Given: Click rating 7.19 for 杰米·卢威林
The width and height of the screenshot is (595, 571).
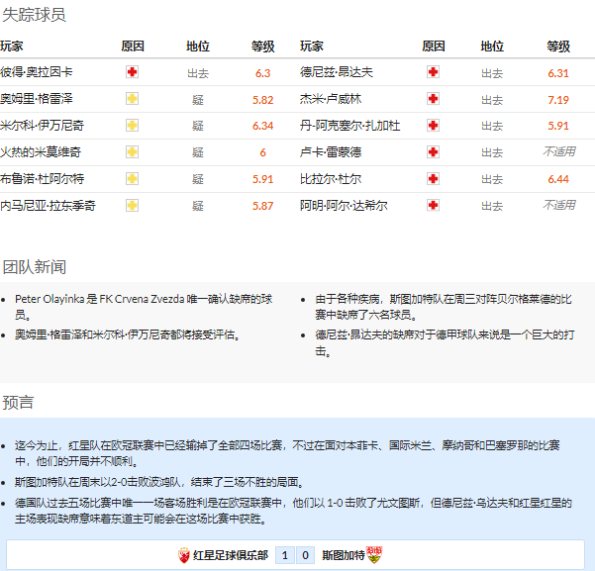Looking at the screenshot, I should click(x=558, y=99).
